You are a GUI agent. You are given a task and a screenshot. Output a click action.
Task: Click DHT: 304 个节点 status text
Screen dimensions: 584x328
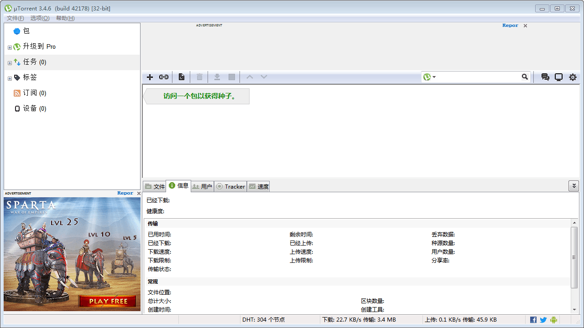point(263,320)
